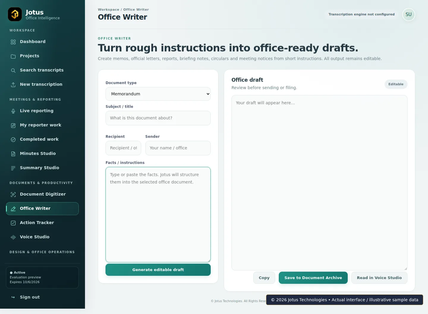Focus the Subject / title field

click(158, 118)
